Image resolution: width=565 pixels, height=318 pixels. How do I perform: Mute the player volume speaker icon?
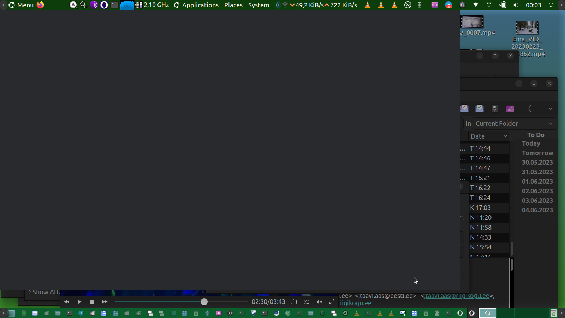[319, 302]
